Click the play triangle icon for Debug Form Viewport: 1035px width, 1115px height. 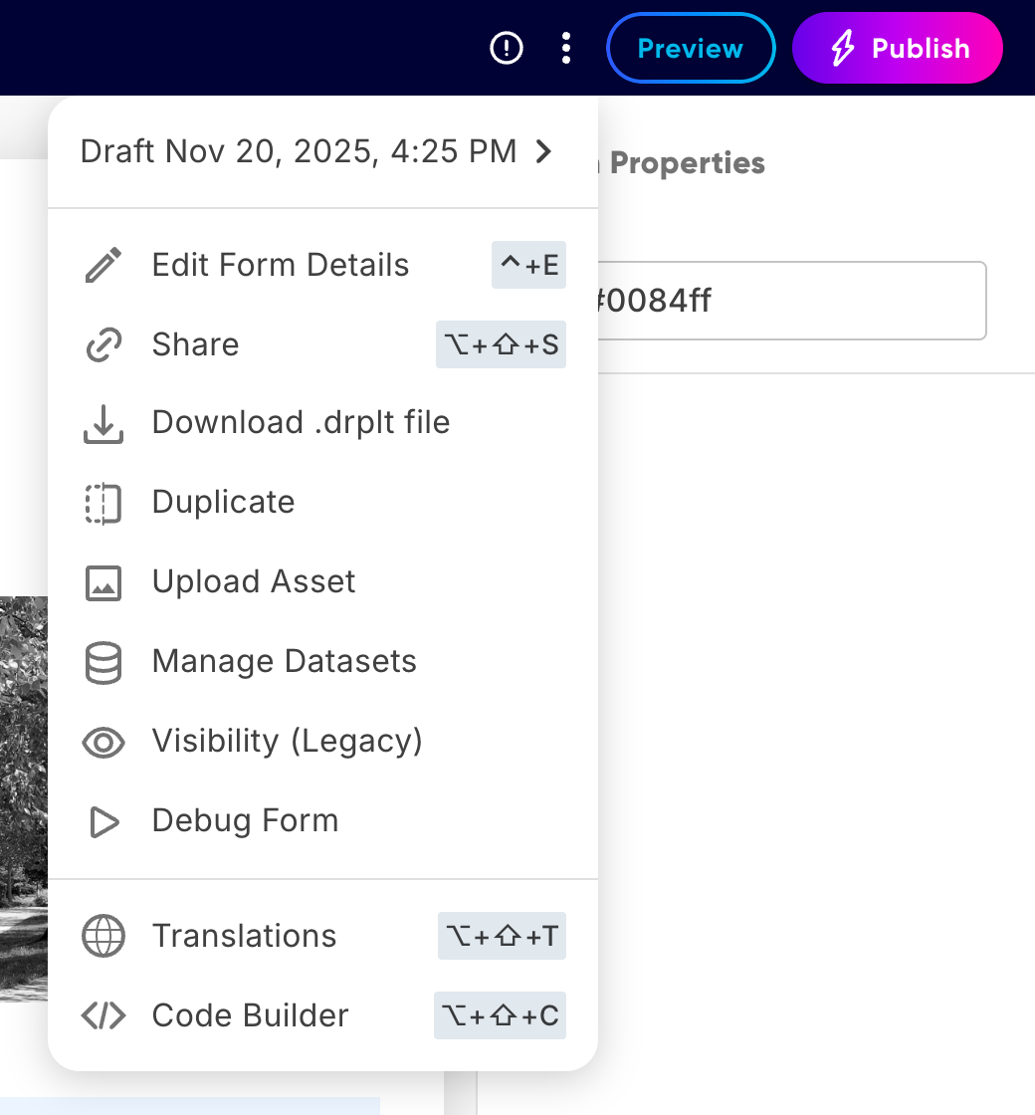[x=103, y=822]
